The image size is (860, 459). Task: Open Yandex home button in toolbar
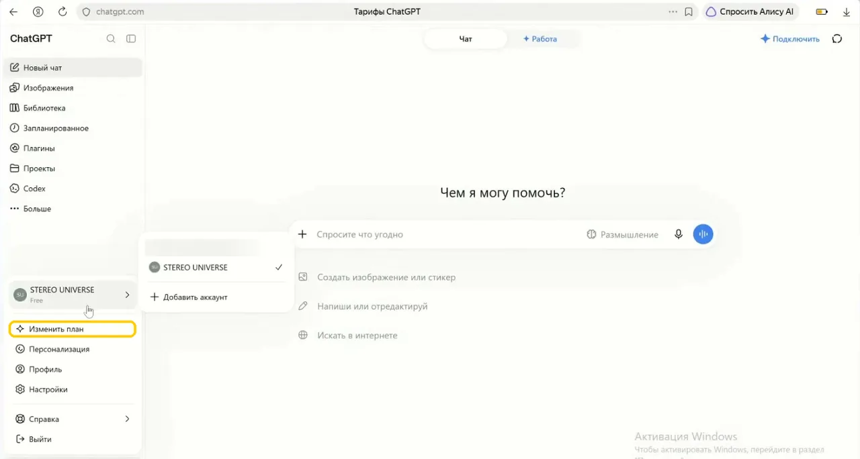point(38,11)
